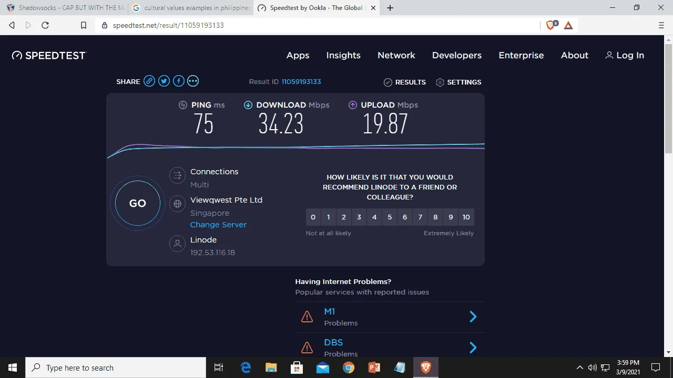The image size is (673, 378).
Task: Rate recommendation 9
Action: (x=451, y=217)
